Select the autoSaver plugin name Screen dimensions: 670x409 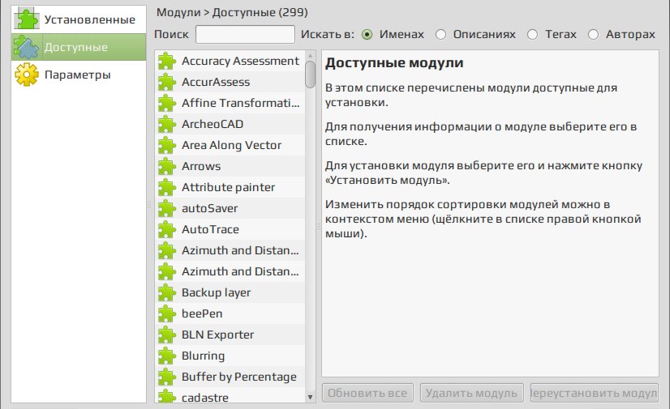coord(209,208)
